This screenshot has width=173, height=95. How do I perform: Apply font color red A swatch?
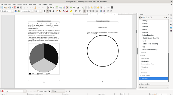[x=67, y=11]
